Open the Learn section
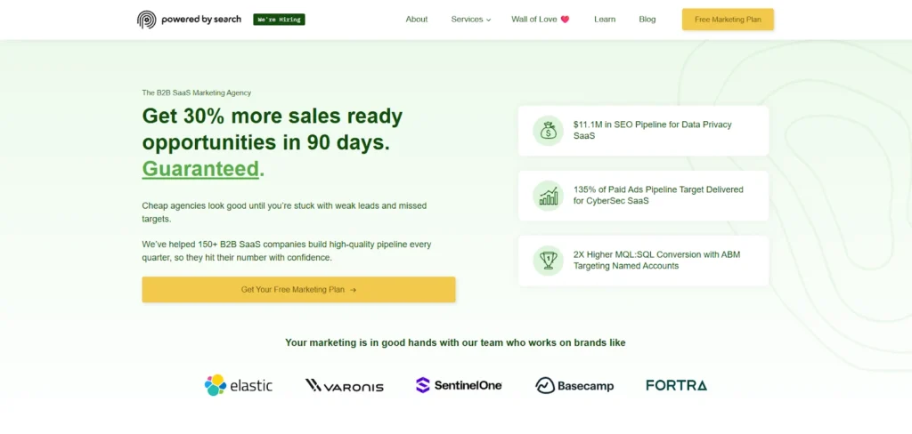 point(605,20)
